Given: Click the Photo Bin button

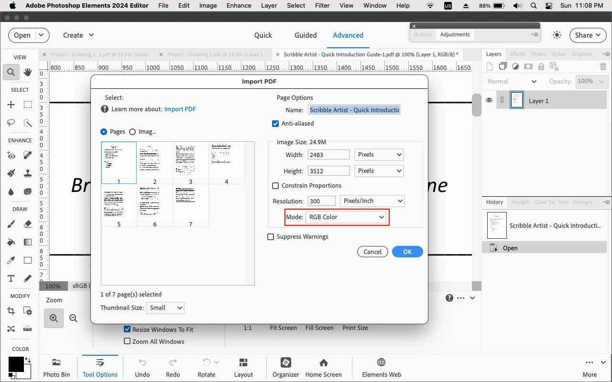Looking at the screenshot, I should [x=56, y=368].
